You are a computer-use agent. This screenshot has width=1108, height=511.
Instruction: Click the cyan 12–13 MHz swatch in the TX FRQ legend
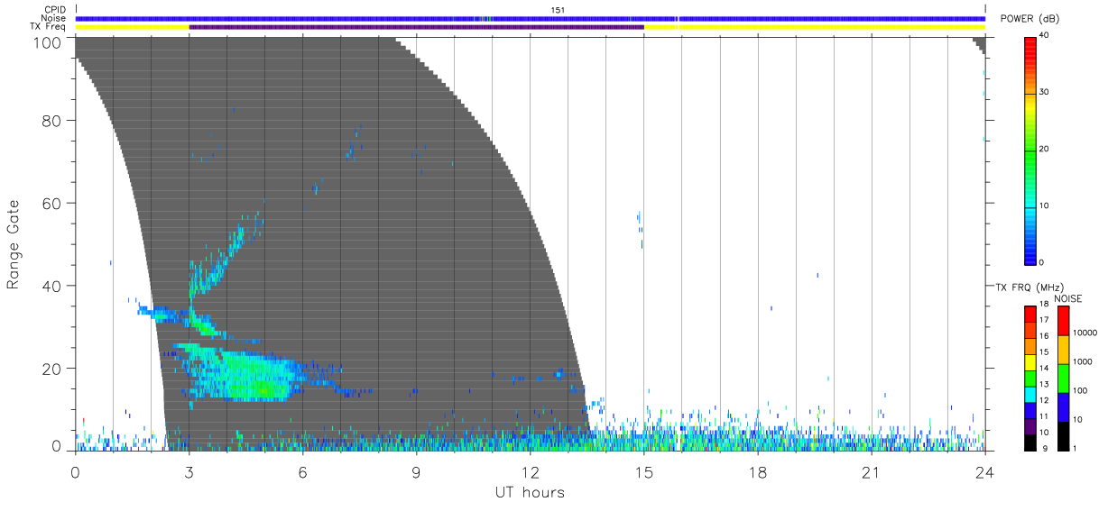pos(1030,394)
